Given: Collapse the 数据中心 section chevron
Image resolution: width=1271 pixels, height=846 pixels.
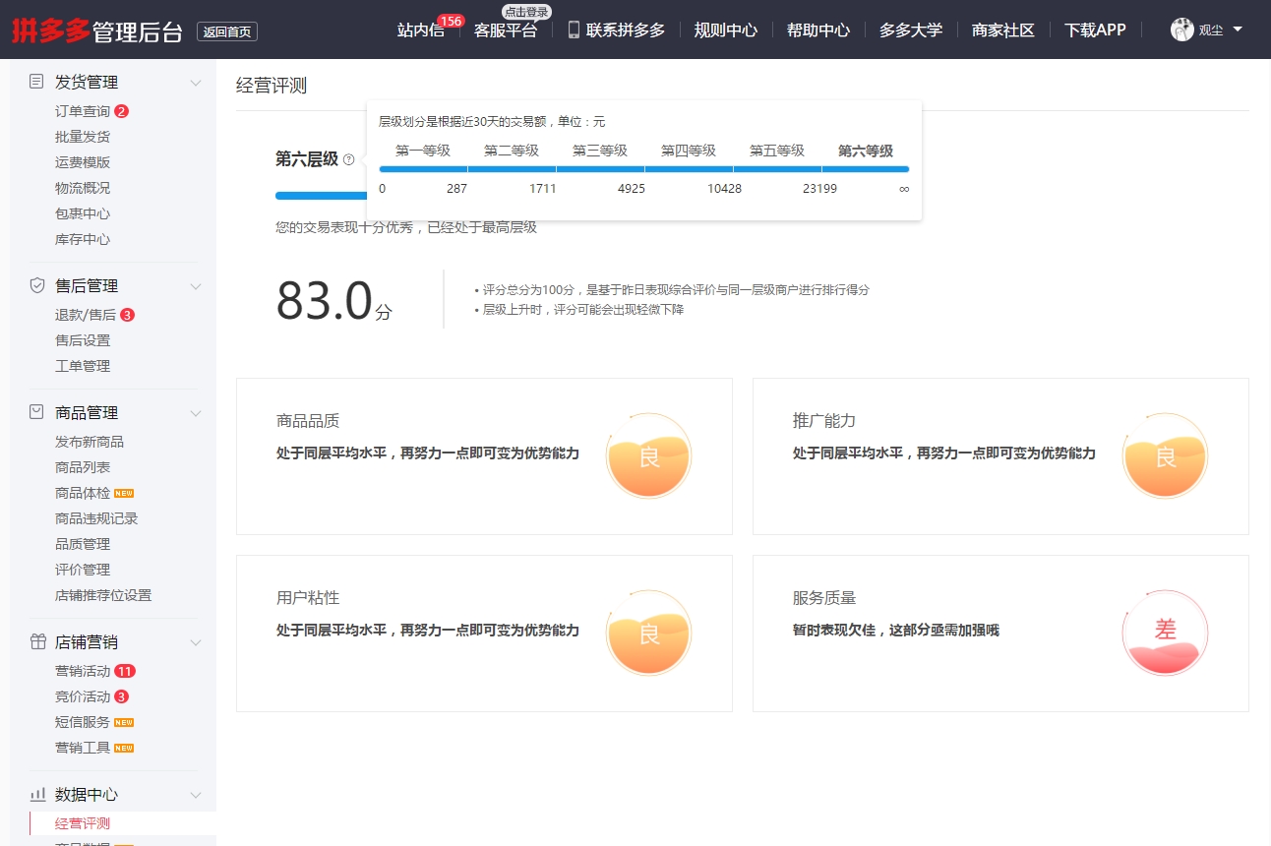Looking at the screenshot, I should pos(196,795).
